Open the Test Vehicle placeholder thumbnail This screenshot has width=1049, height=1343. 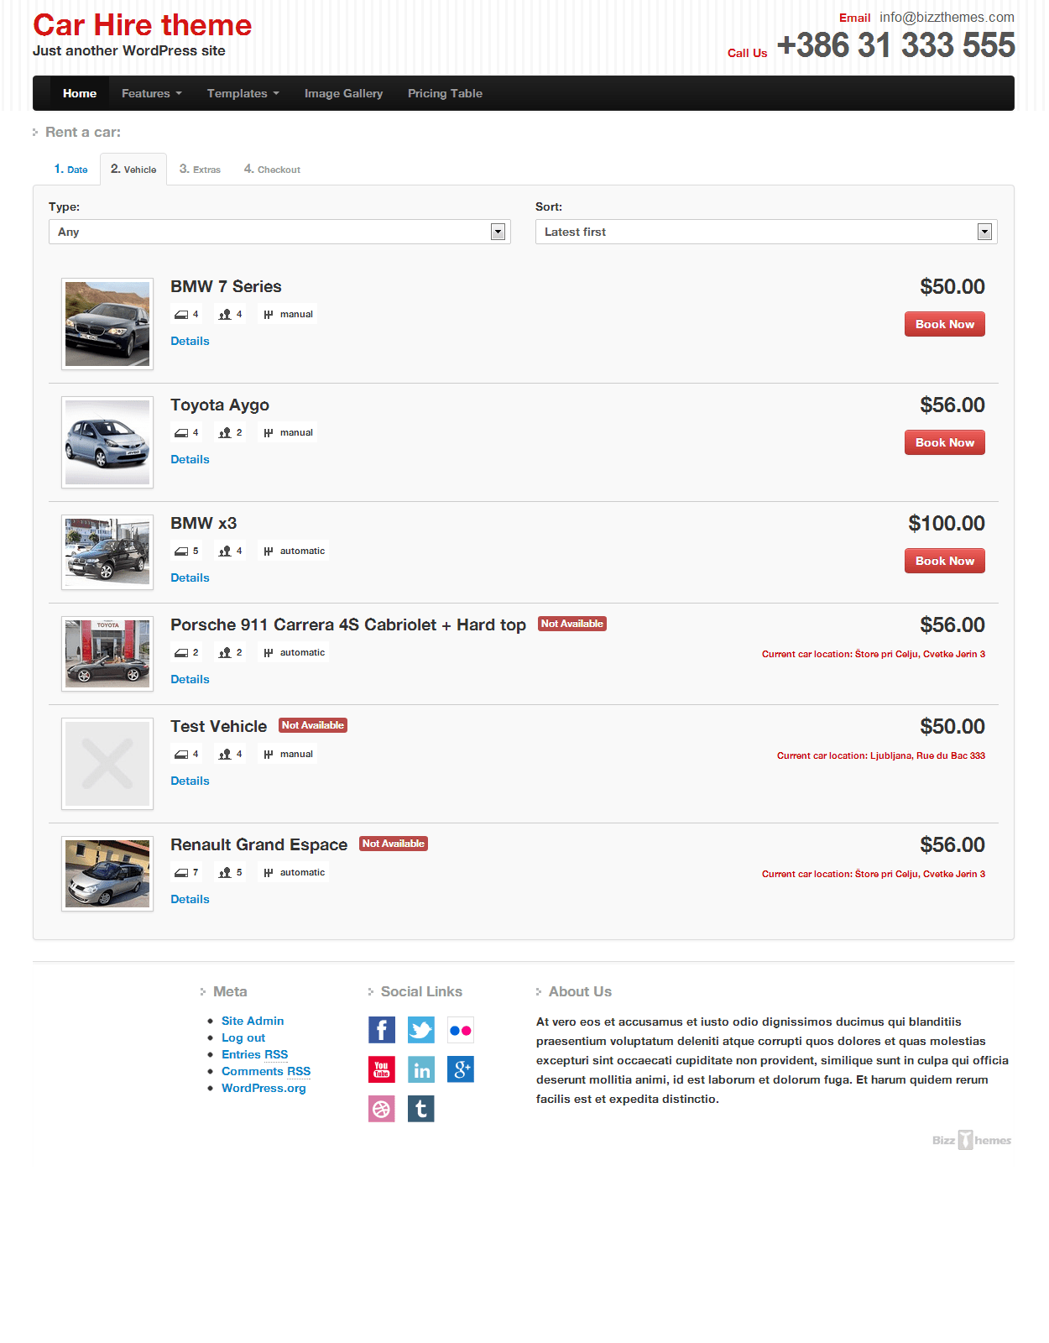tap(107, 764)
